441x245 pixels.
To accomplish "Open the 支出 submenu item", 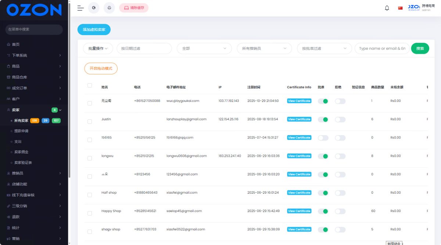I will point(18,141).
